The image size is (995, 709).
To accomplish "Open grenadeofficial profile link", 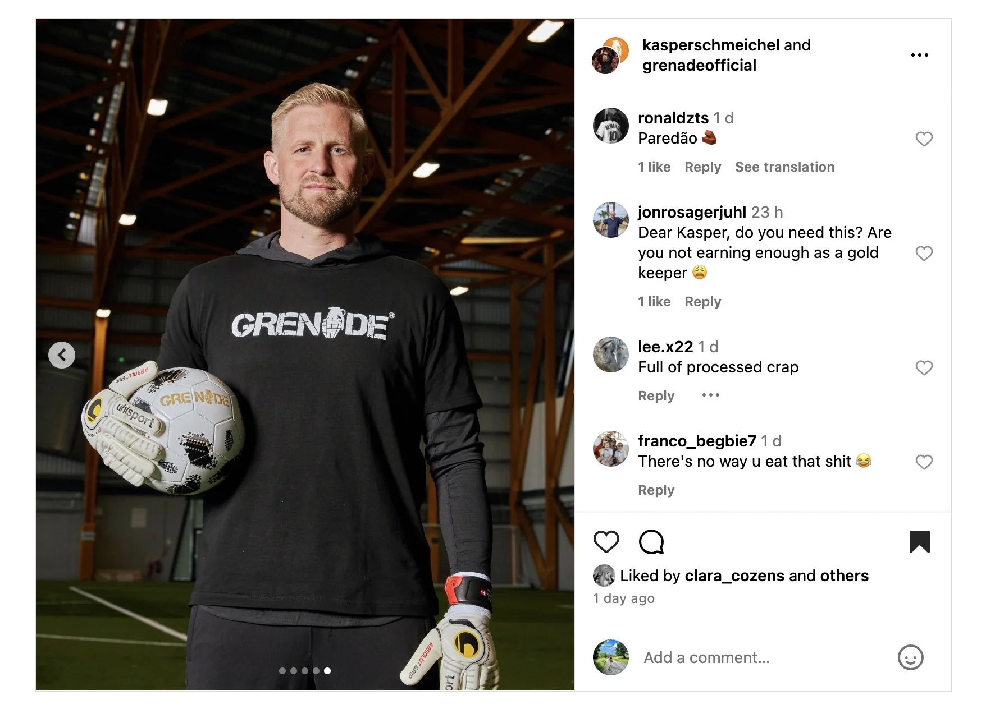I will click(699, 65).
